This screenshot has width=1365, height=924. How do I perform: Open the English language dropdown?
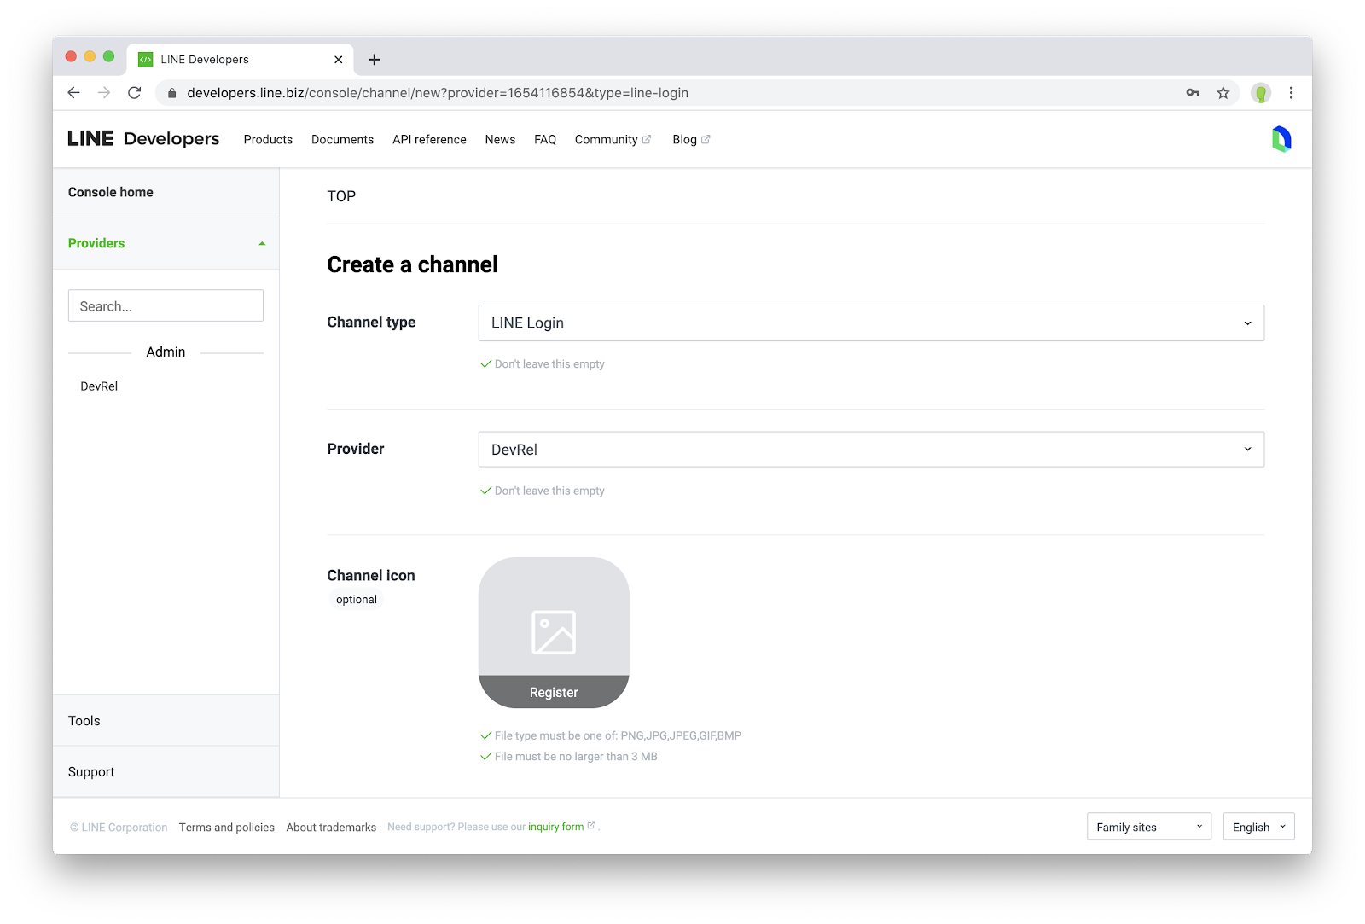[1258, 827]
